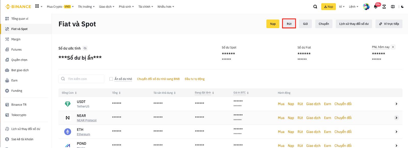This screenshot has width=408, height=148.
Task: Click the yellow 'Nạp' button in the header
Action: [328, 7]
